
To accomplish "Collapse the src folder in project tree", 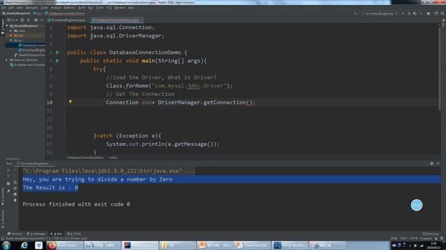I will (x=11, y=40).
